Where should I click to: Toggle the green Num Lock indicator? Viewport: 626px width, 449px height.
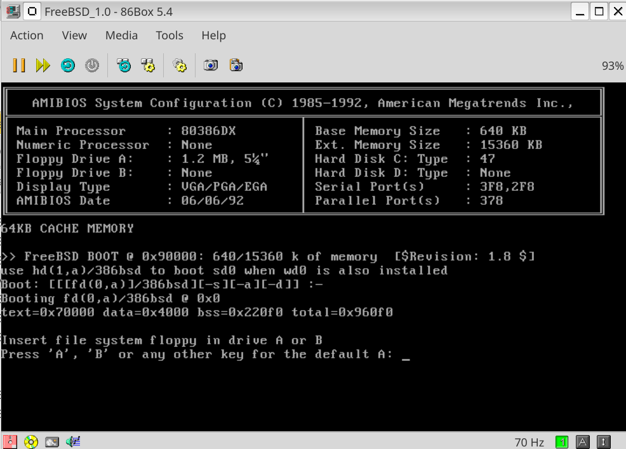(562, 442)
